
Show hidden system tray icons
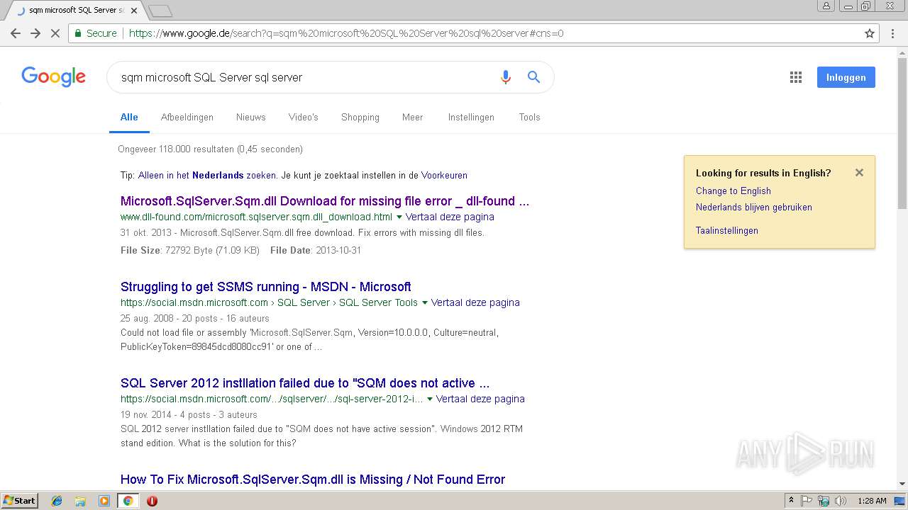(x=791, y=501)
